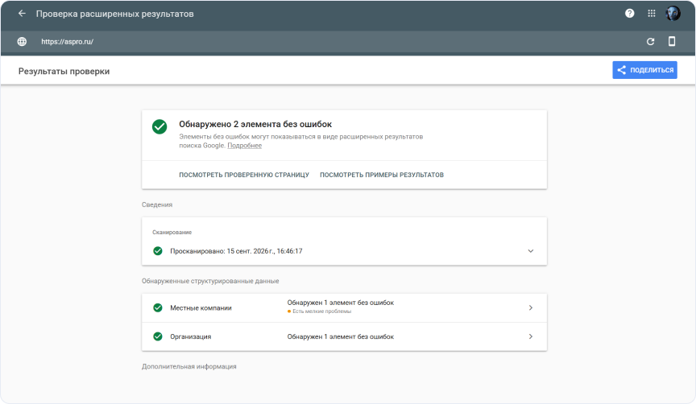696x404 pixels.
Task: Click the Обнаруженные структурированные данные label
Action: [x=210, y=281]
